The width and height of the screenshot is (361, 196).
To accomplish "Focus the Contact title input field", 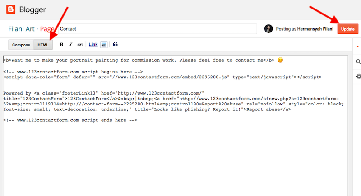I will click(157, 29).
